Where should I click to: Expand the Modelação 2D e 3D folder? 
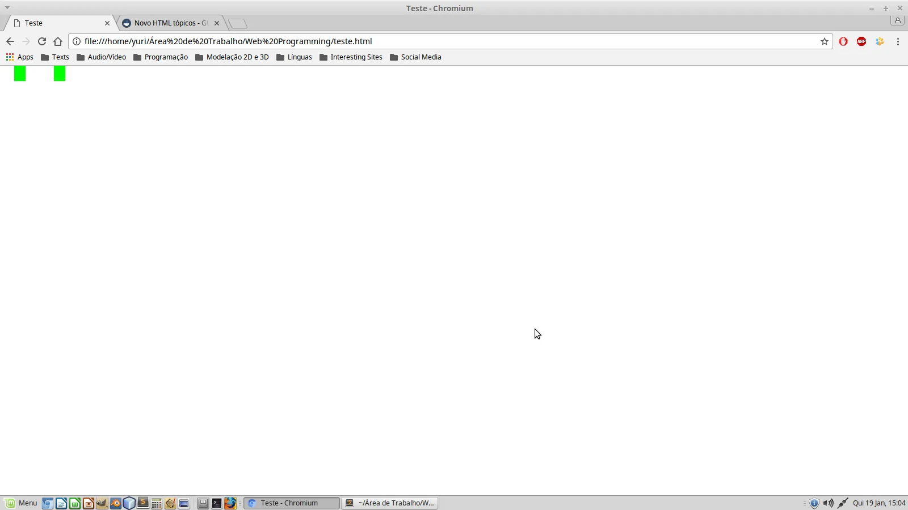click(x=232, y=57)
